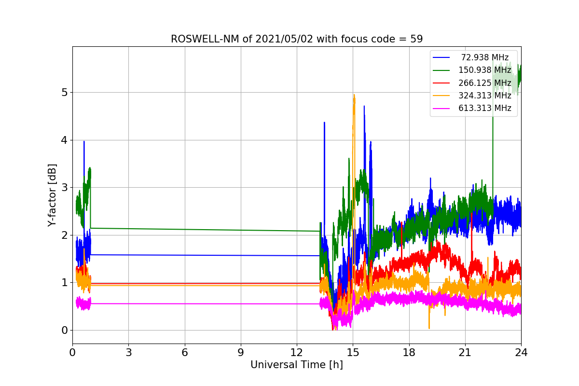Click the blue legend line sample
This screenshot has width=579, height=386.
[x=441, y=57]
